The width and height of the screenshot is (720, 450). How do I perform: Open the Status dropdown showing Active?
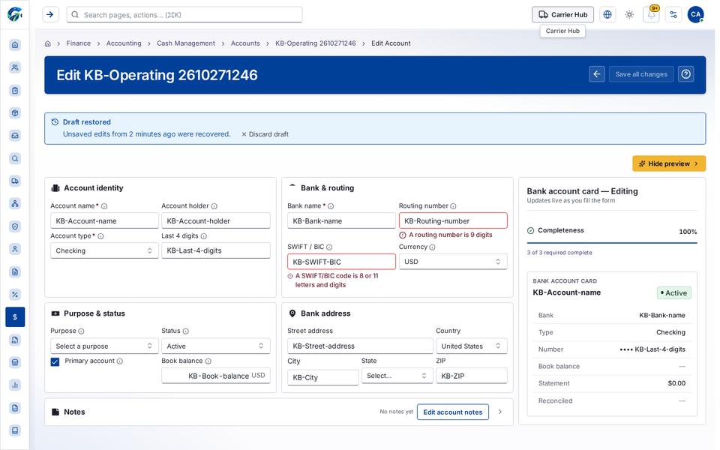[216, 346]
